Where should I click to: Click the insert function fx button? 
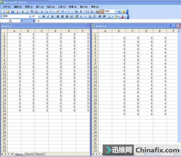point(34,21)
